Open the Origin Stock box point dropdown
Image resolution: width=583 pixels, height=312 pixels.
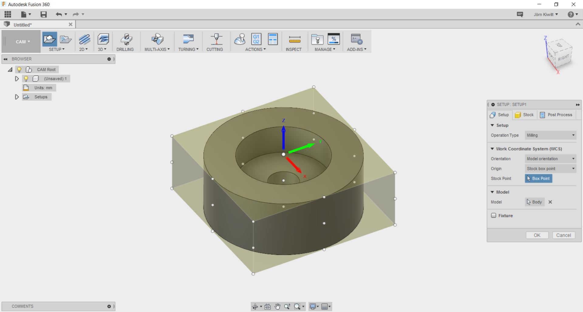551,169
